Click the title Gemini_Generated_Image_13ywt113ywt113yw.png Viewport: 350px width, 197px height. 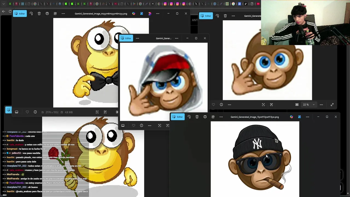point(255,117)
